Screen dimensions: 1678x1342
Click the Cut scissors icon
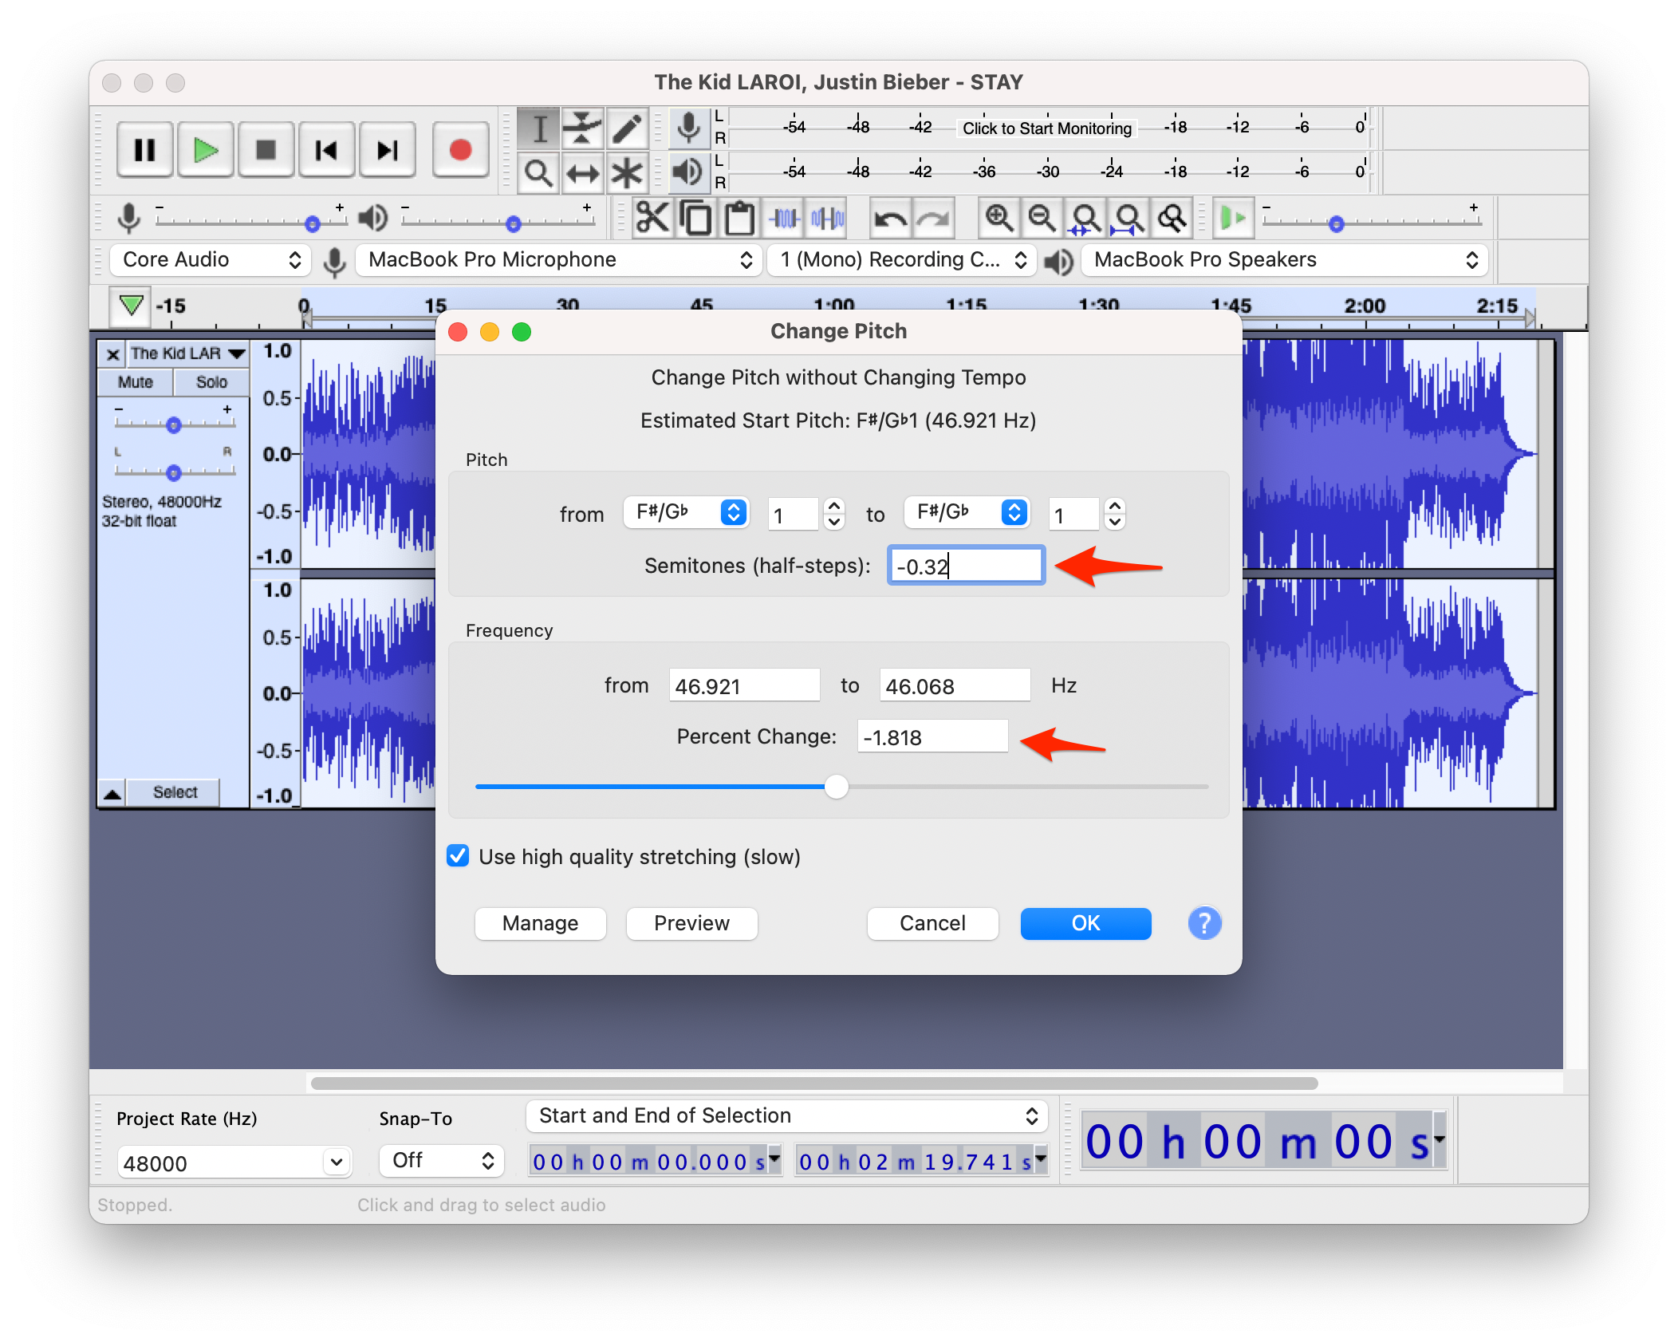point(652,218)
